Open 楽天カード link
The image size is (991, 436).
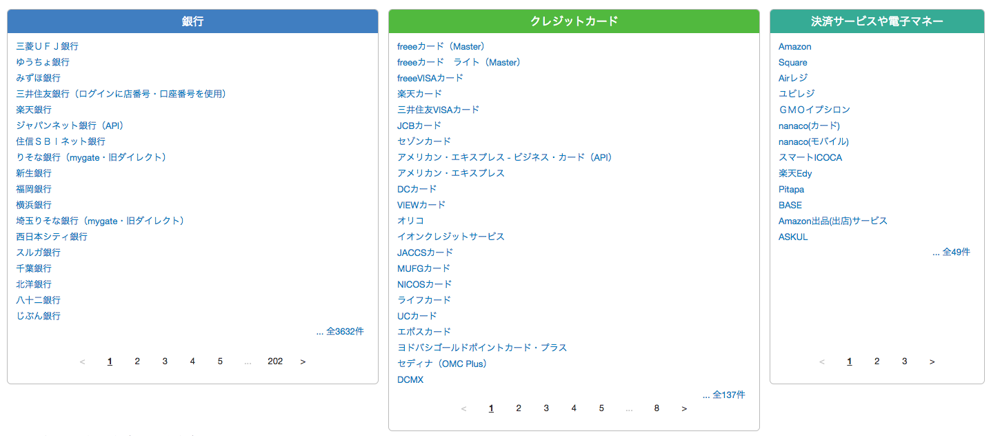(419, 94)
